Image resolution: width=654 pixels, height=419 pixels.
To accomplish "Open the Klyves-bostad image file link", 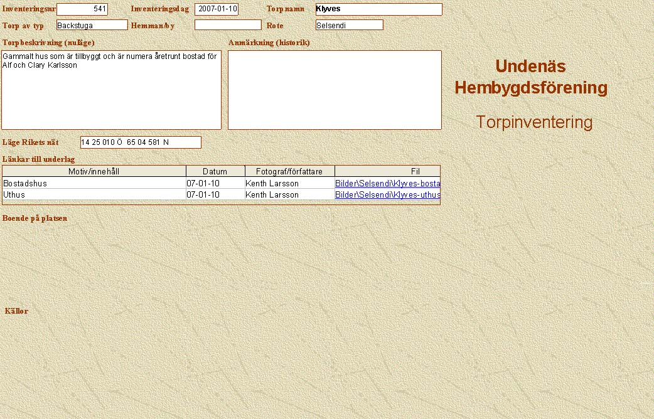I will point(387,184).
